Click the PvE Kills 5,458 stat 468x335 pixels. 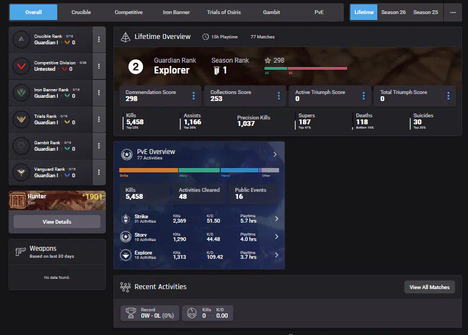(145, 193)
